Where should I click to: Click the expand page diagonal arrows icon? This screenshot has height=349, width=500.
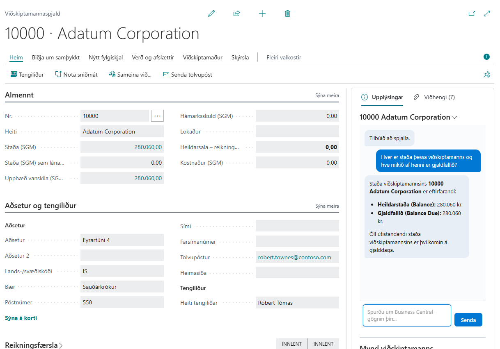(x=487, y=14)
